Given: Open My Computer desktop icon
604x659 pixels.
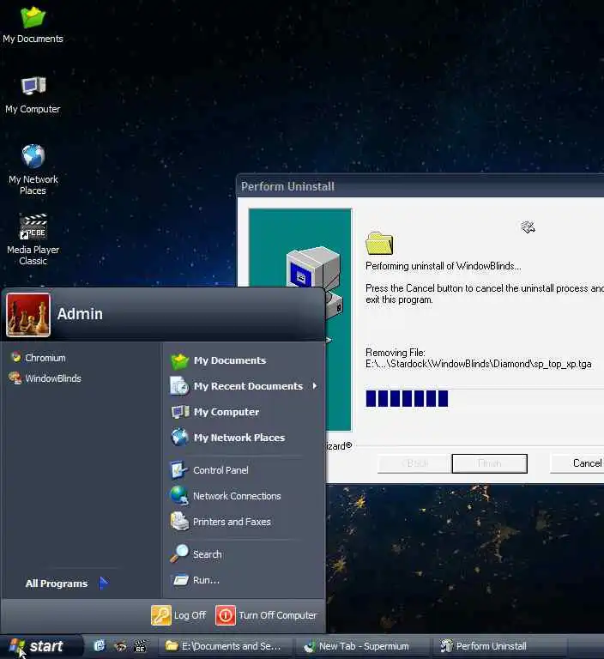Looking at the screenshot, I should 33,95.
